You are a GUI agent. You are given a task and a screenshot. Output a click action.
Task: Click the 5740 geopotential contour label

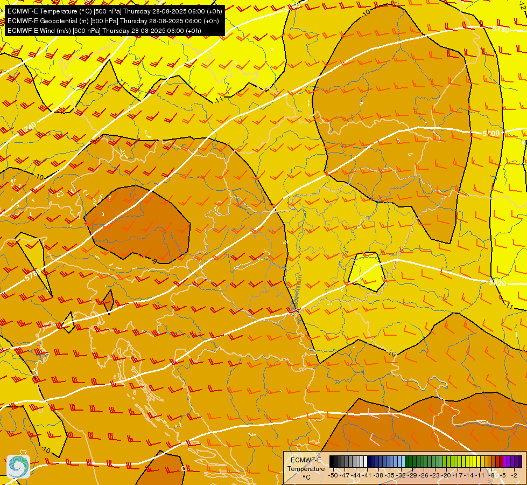29,128
